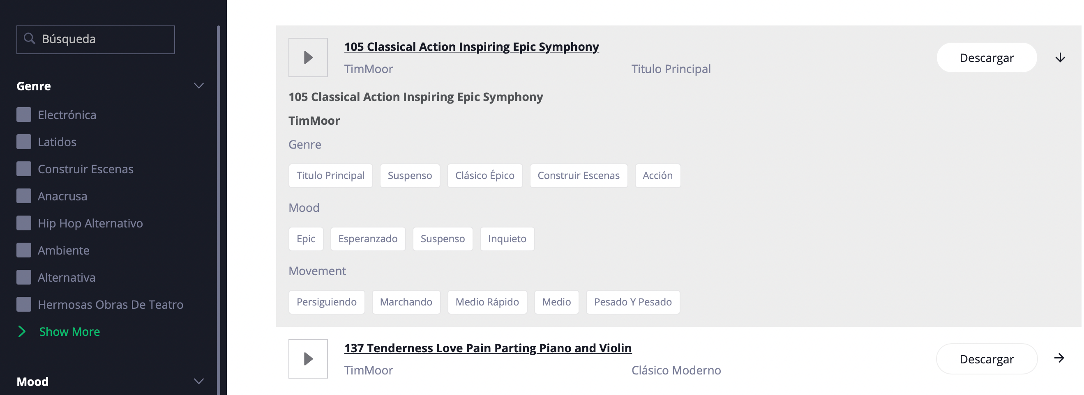Check the Electrónica genre checkbox
Screen dimensions: 1084x395
(x=23, y=115)
